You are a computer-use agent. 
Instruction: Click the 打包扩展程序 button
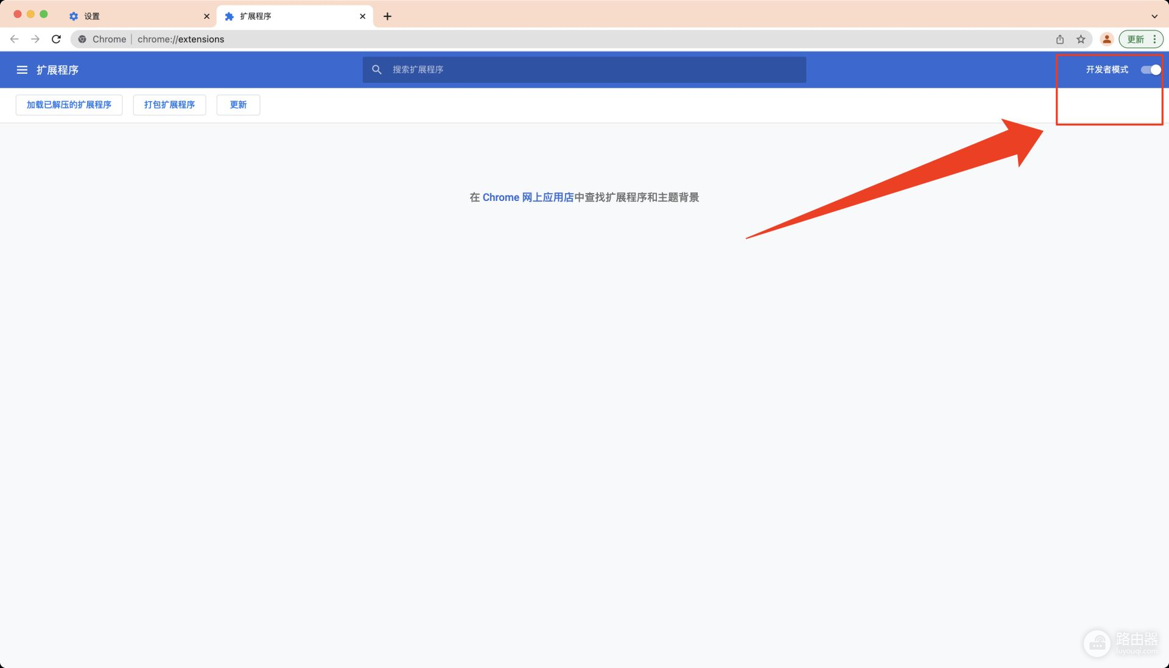coord(169,105)
